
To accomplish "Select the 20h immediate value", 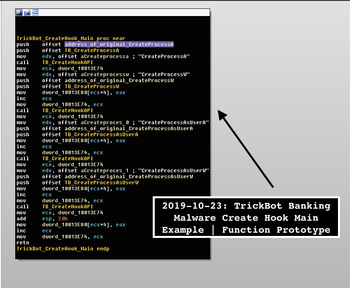I will click(63, 219).
